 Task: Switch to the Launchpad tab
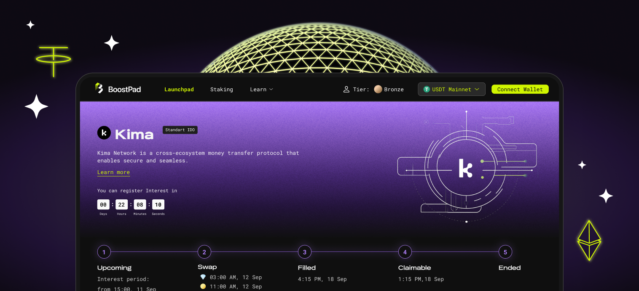pyautogui.click(x=179, y=90)
